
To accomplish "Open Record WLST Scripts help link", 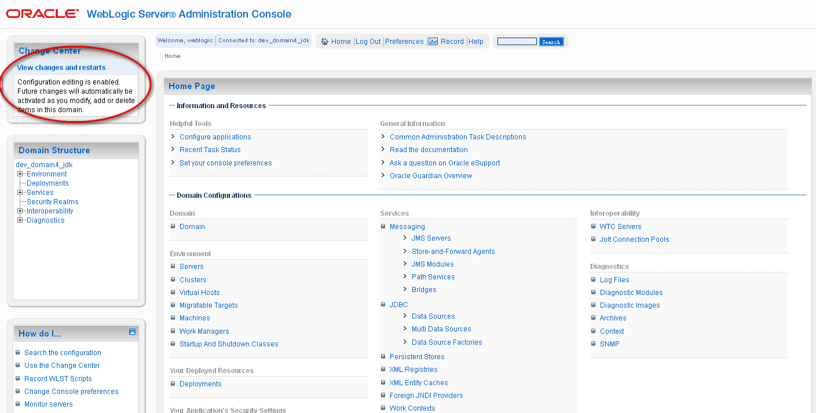I will 58,379.
